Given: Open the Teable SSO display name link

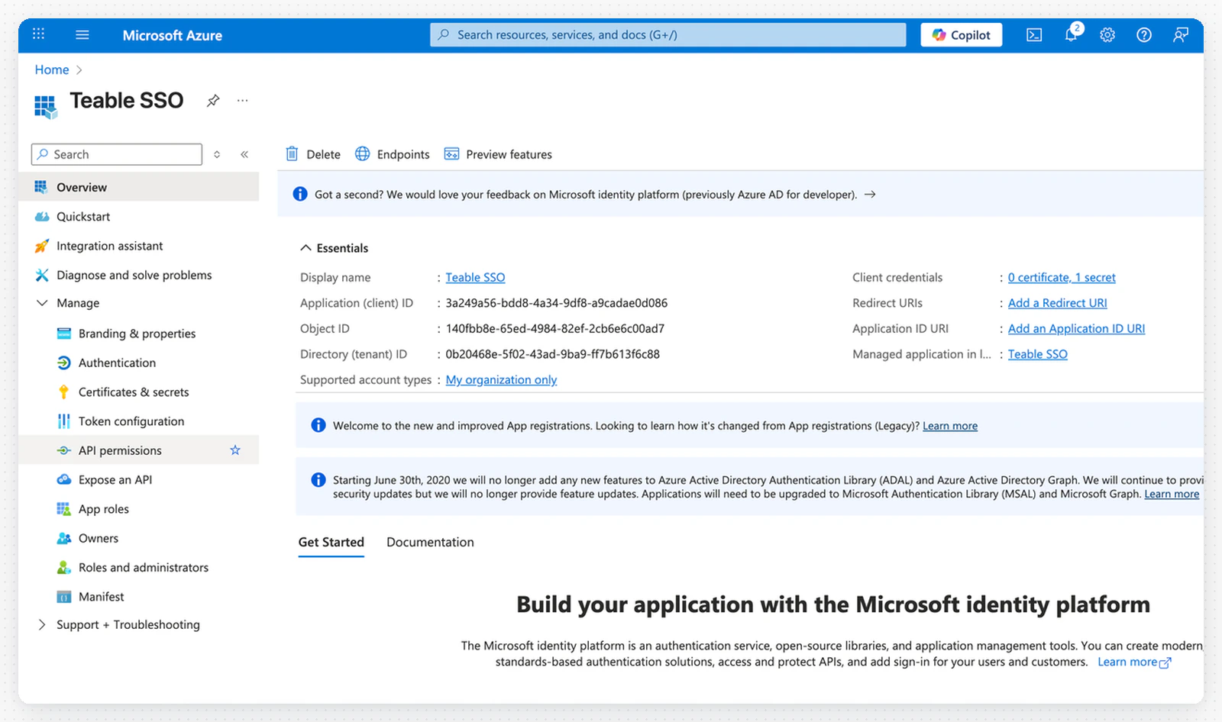Looking at the screenshot, I should pyautogui.click(x=475, y=278).
